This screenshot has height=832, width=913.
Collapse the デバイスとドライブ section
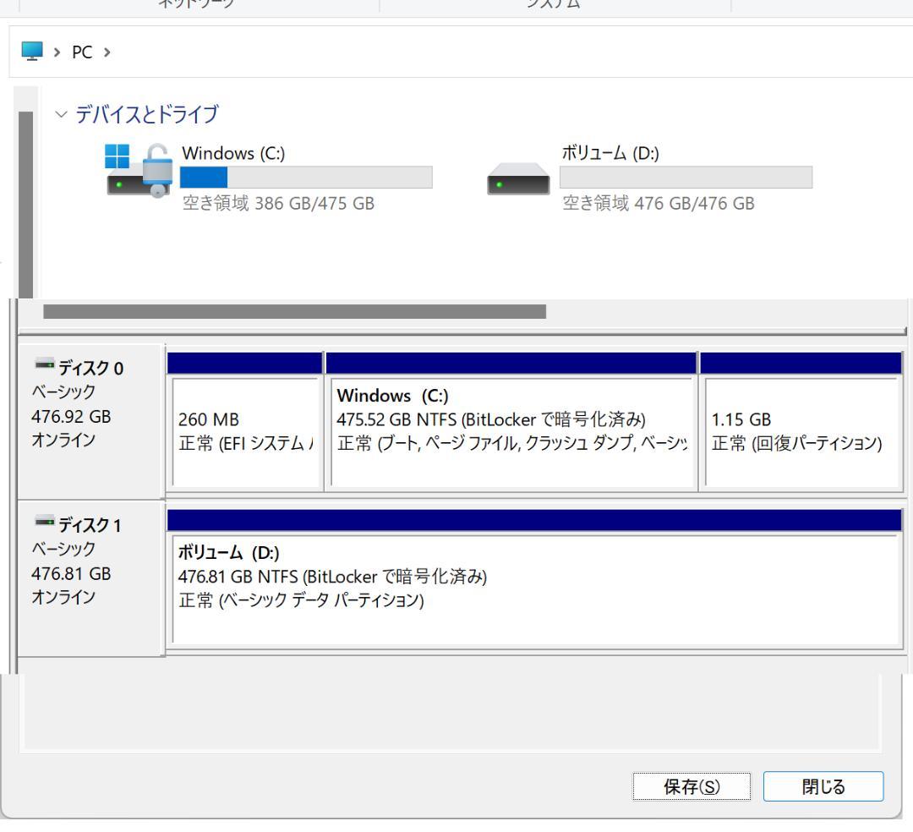(60, 114)
